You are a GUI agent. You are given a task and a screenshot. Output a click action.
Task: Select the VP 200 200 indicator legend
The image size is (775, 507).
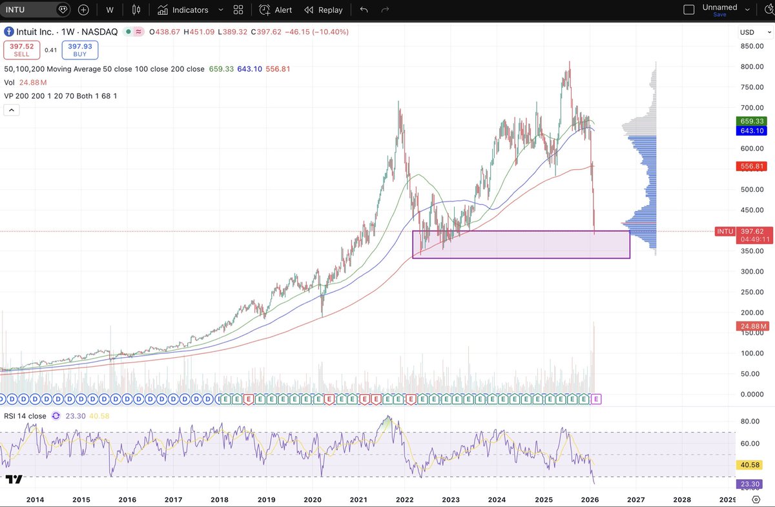pos(61,96)
